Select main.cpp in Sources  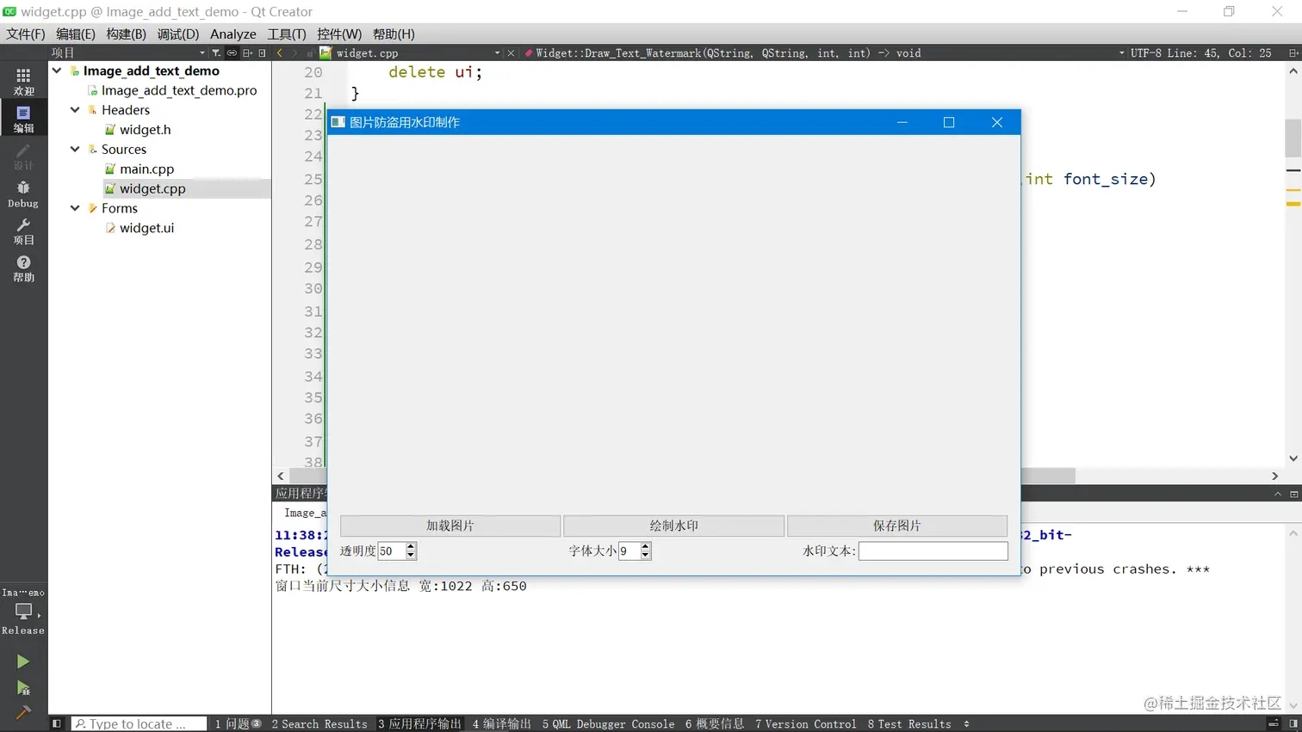(147, 169)
